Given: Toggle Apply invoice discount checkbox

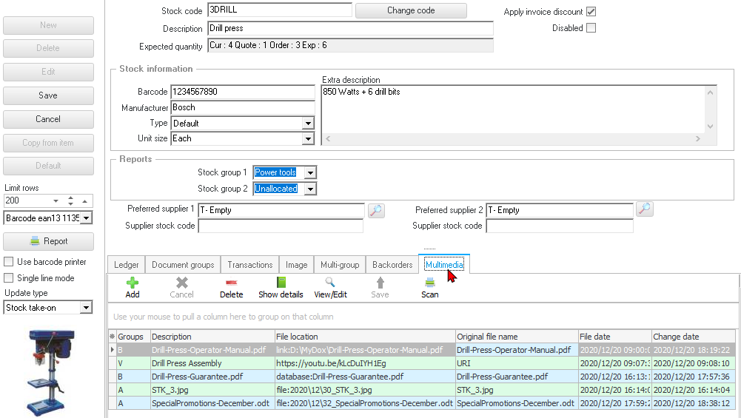Looking at the screenshot, I should coord(591,12).
